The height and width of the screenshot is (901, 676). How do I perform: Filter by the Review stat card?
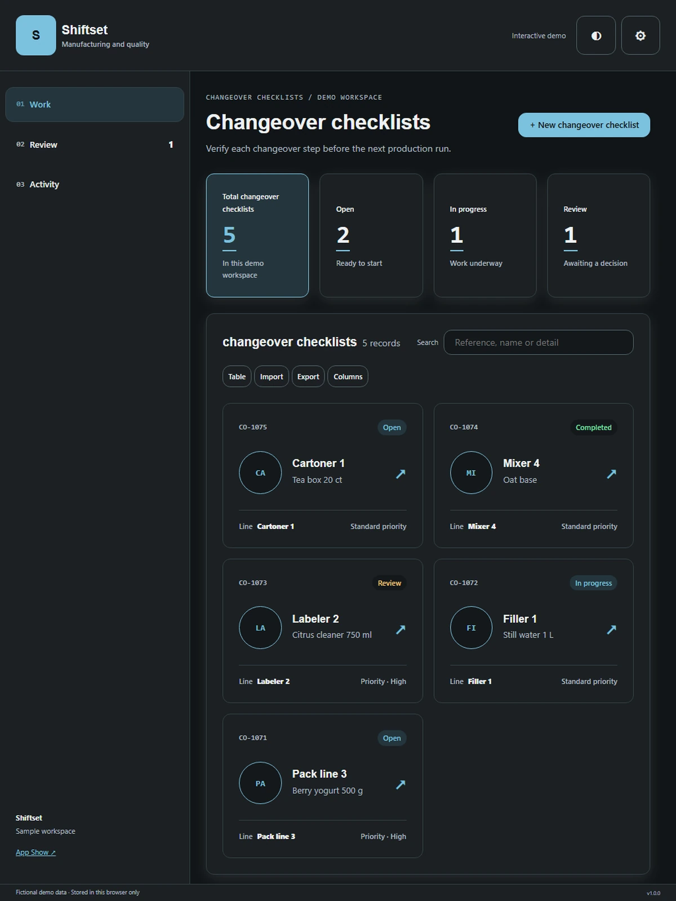(x=598, y=235)
